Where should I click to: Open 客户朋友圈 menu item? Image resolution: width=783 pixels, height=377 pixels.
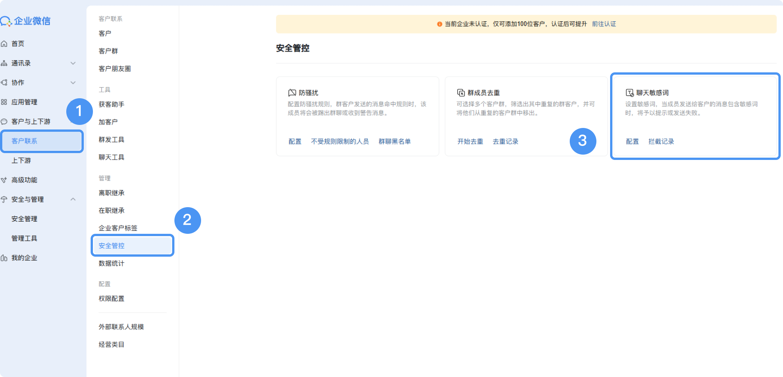pos(115,69)
